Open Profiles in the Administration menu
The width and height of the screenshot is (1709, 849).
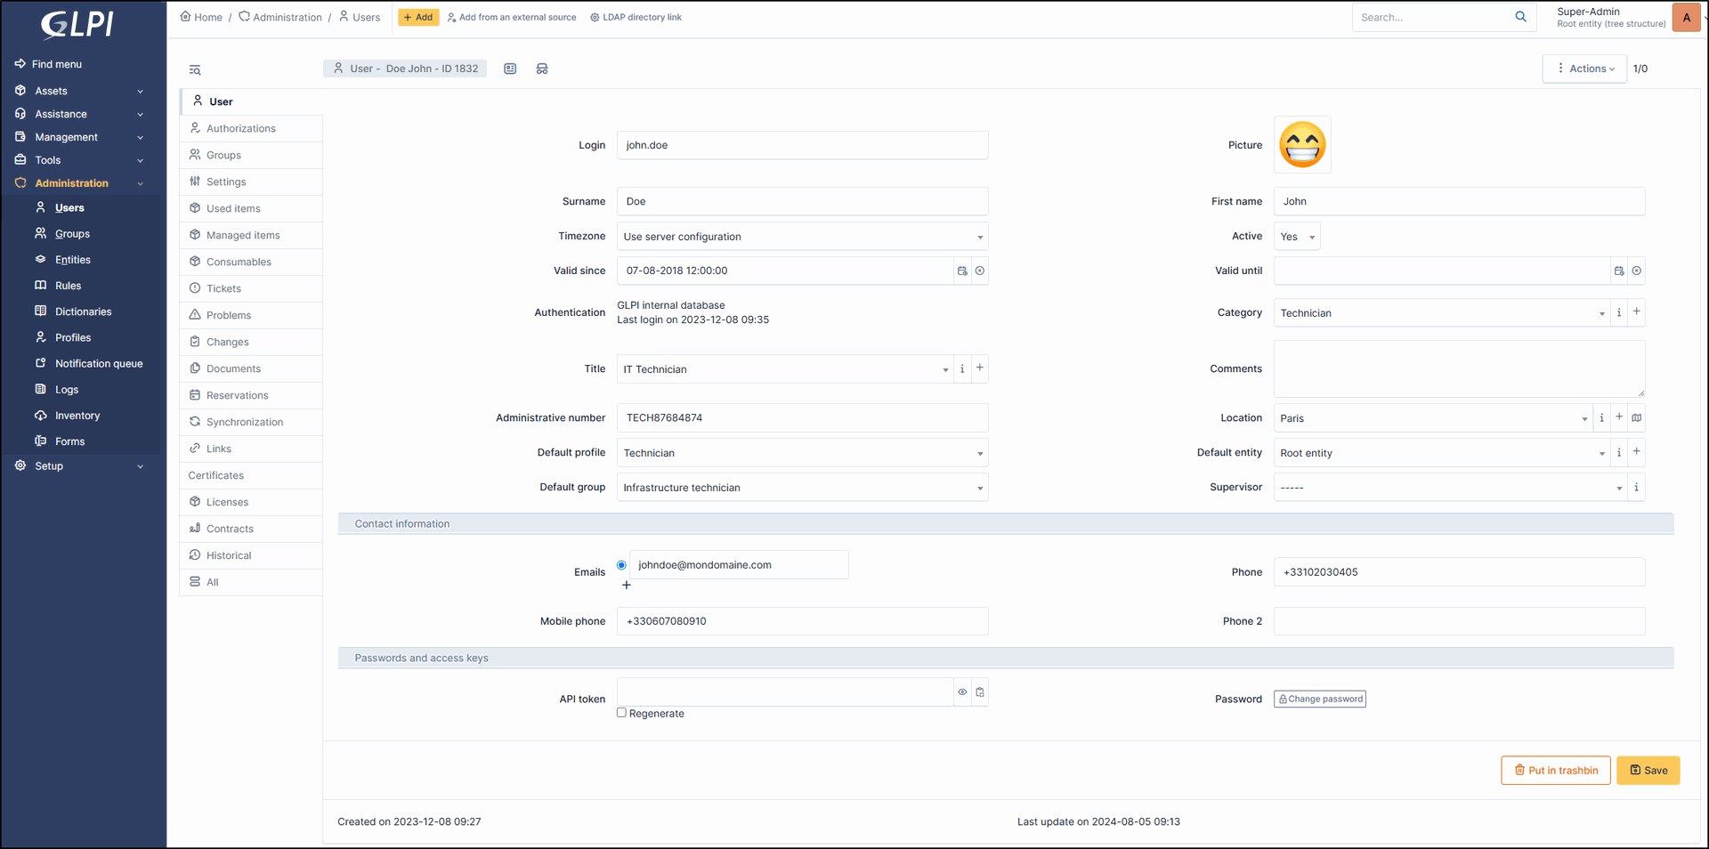coord(73,338)
